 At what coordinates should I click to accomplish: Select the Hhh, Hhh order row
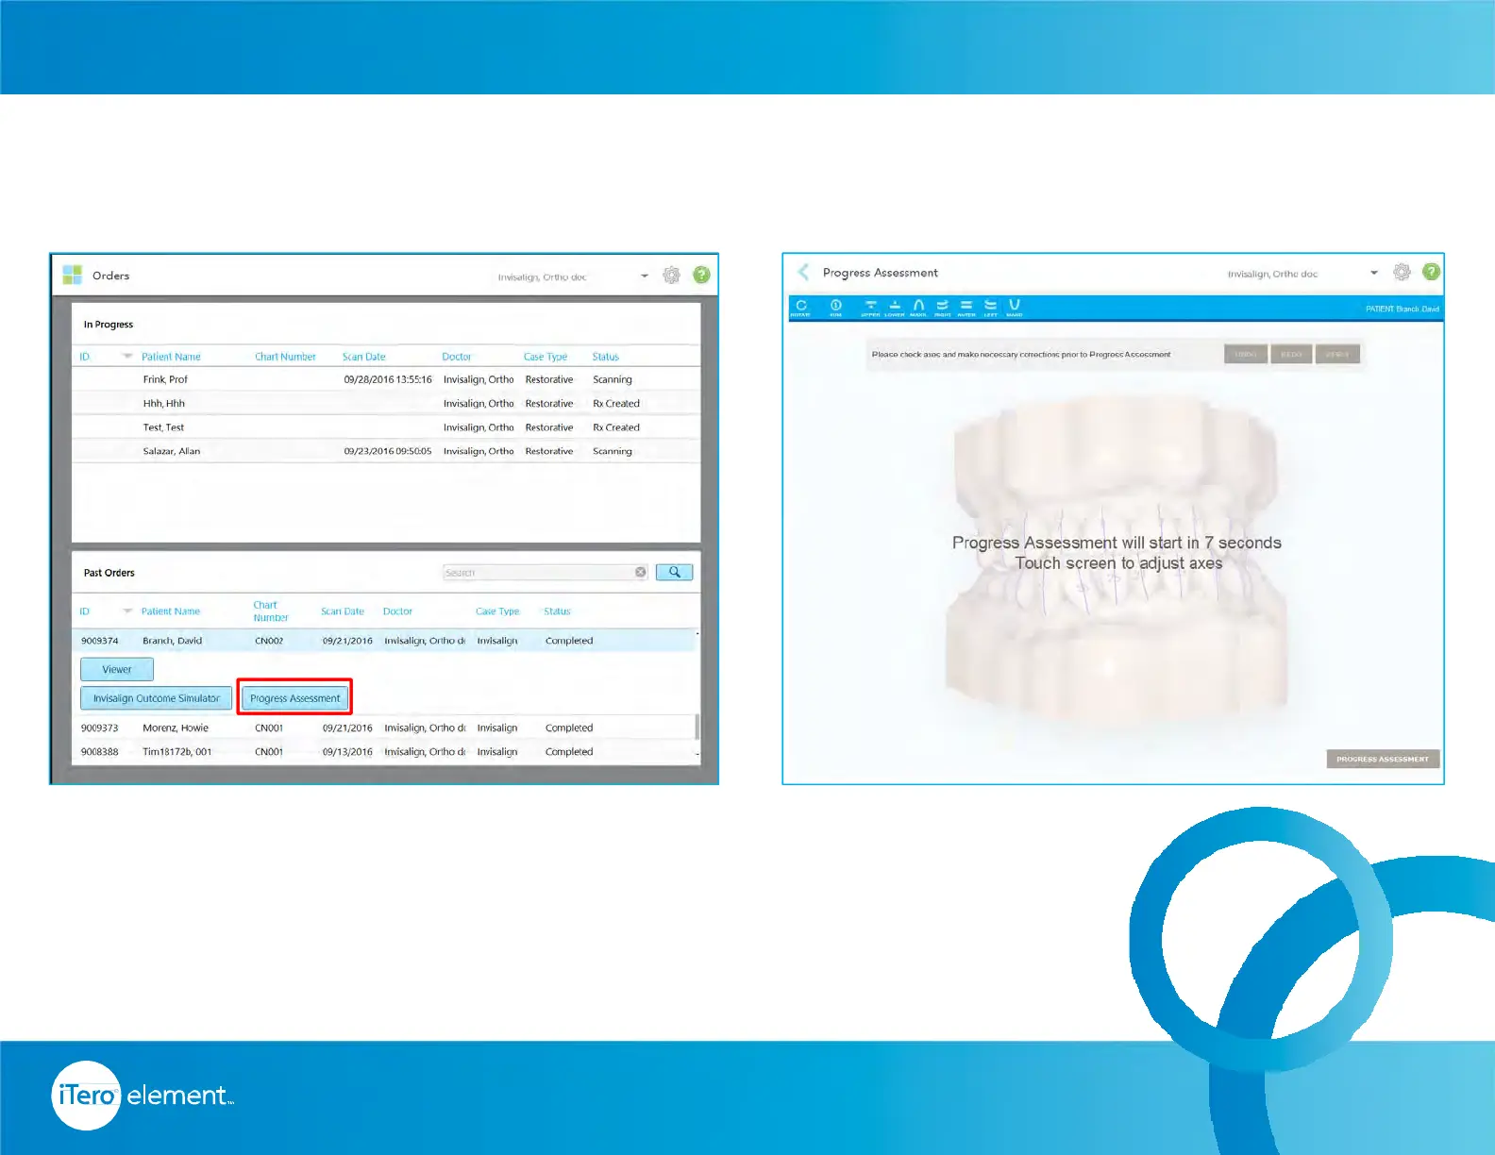click(386, 403)
